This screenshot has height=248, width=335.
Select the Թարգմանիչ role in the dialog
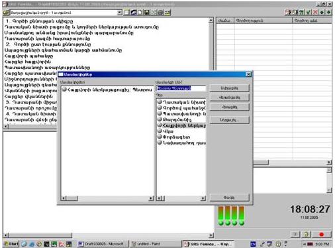[177, 119]
